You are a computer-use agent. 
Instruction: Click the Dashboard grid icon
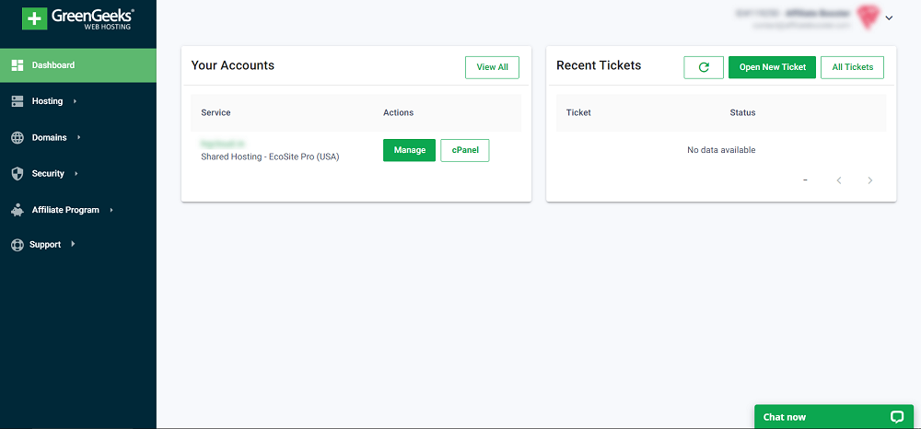tap(17, 65)
